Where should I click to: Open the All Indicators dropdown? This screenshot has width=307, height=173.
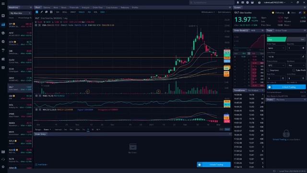(x=208, y=12)
